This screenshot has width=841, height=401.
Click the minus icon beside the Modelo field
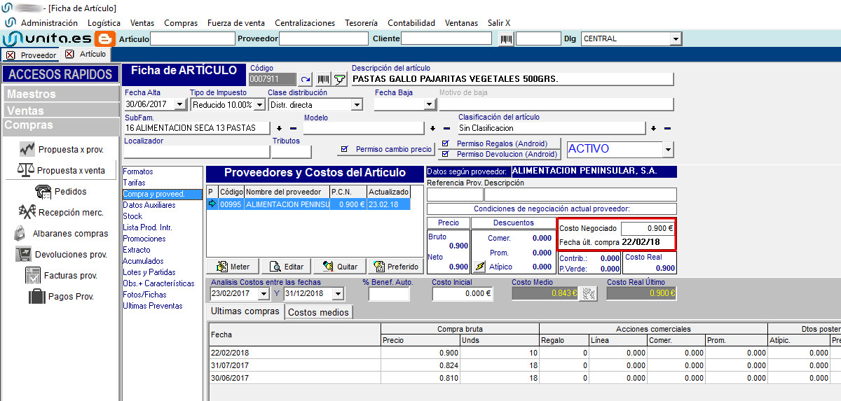447,129
